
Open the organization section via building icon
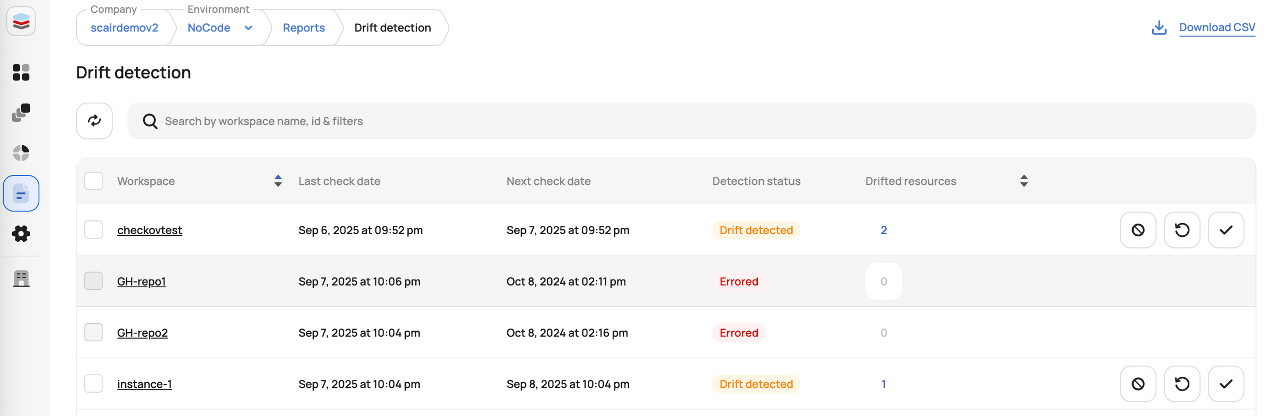coord(21,279)
